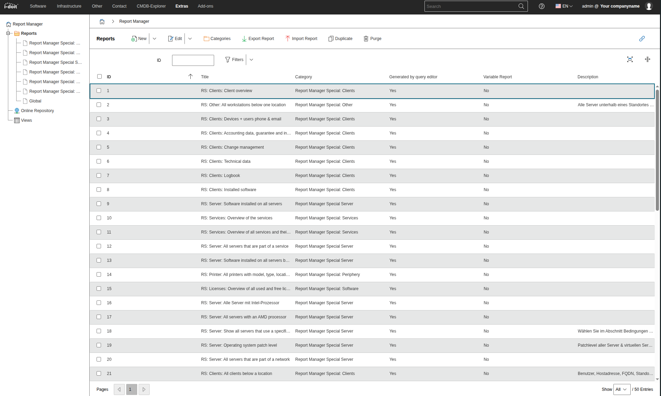Check the box for report ID 12
Image resolution: width=661 pixels, height=396 pixels.
[x=99, y=246]
